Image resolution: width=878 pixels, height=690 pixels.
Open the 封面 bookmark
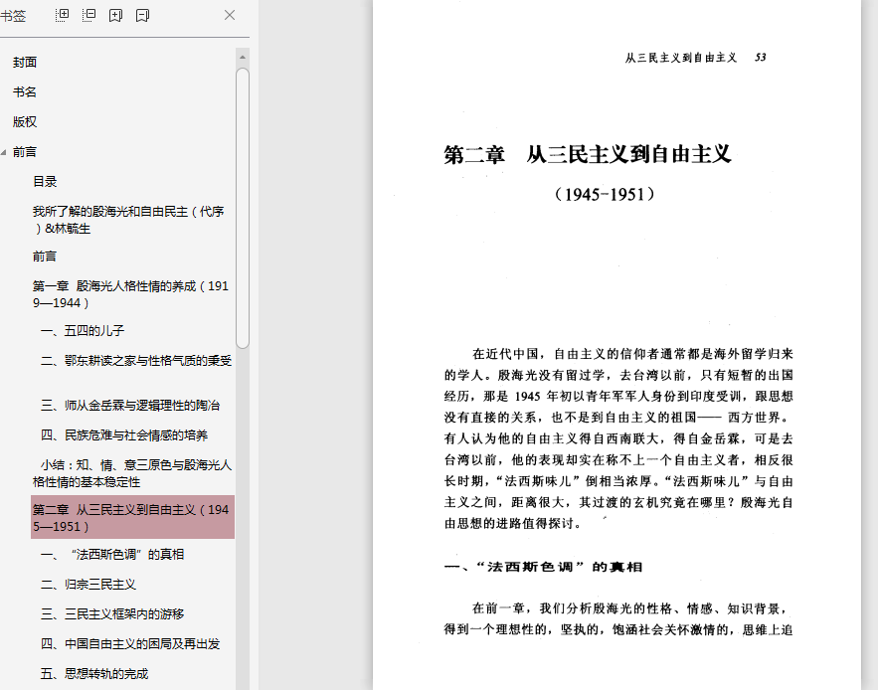[x=25, y=63]
